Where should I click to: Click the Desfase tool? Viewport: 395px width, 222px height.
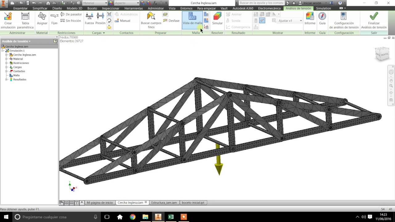coord(171,21)
